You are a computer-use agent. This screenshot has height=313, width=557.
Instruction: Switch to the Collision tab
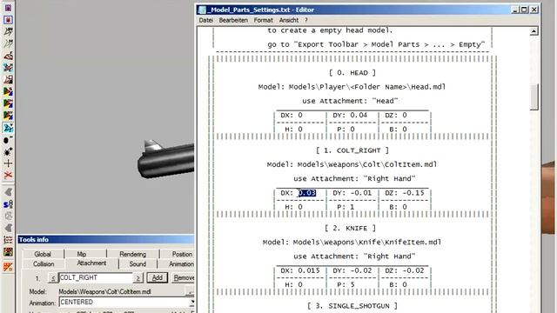tap(44, 264)
